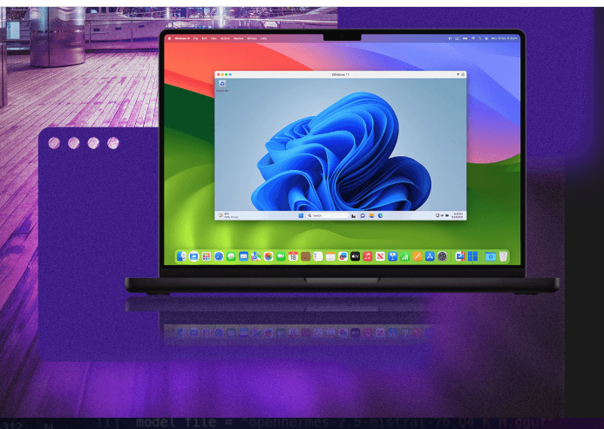Viewport: 604px width, 429px height.
Task: Open the File menu
Action: (x=196, y=38)
